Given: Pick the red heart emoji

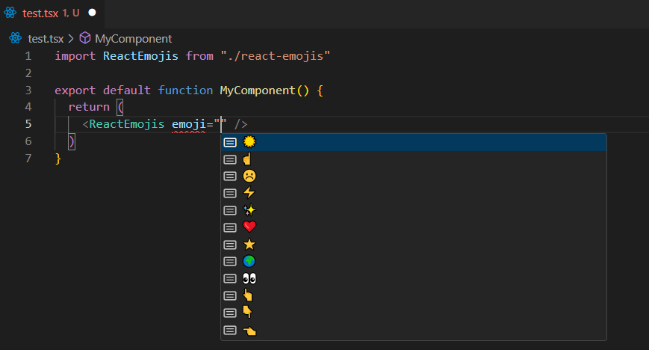Looking at the screenshot, I should [x=249, y=227].
